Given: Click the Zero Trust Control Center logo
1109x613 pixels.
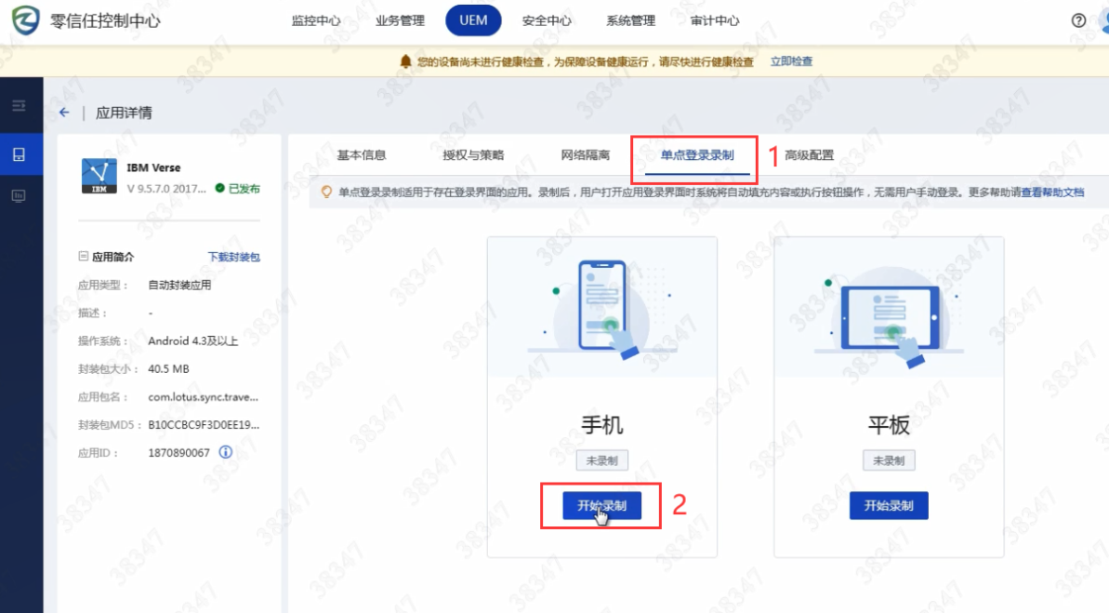Looking at the screenshot, I should [x=25, y=20].
